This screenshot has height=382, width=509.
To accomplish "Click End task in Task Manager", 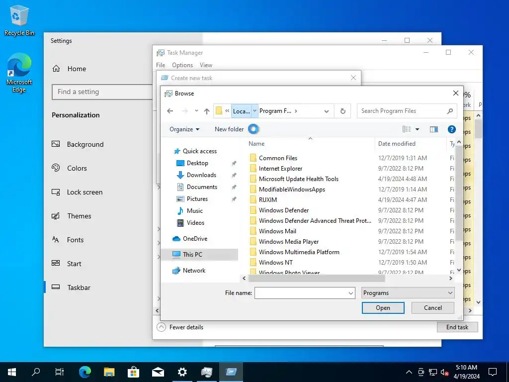I will pos(457,327).
